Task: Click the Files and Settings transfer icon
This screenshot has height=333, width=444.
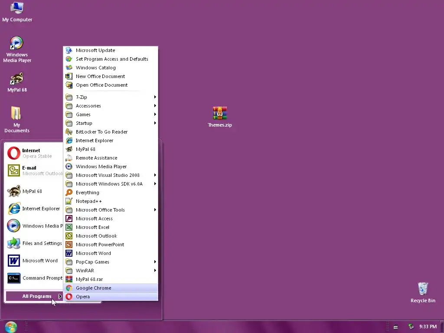Action: click(13, 243)
